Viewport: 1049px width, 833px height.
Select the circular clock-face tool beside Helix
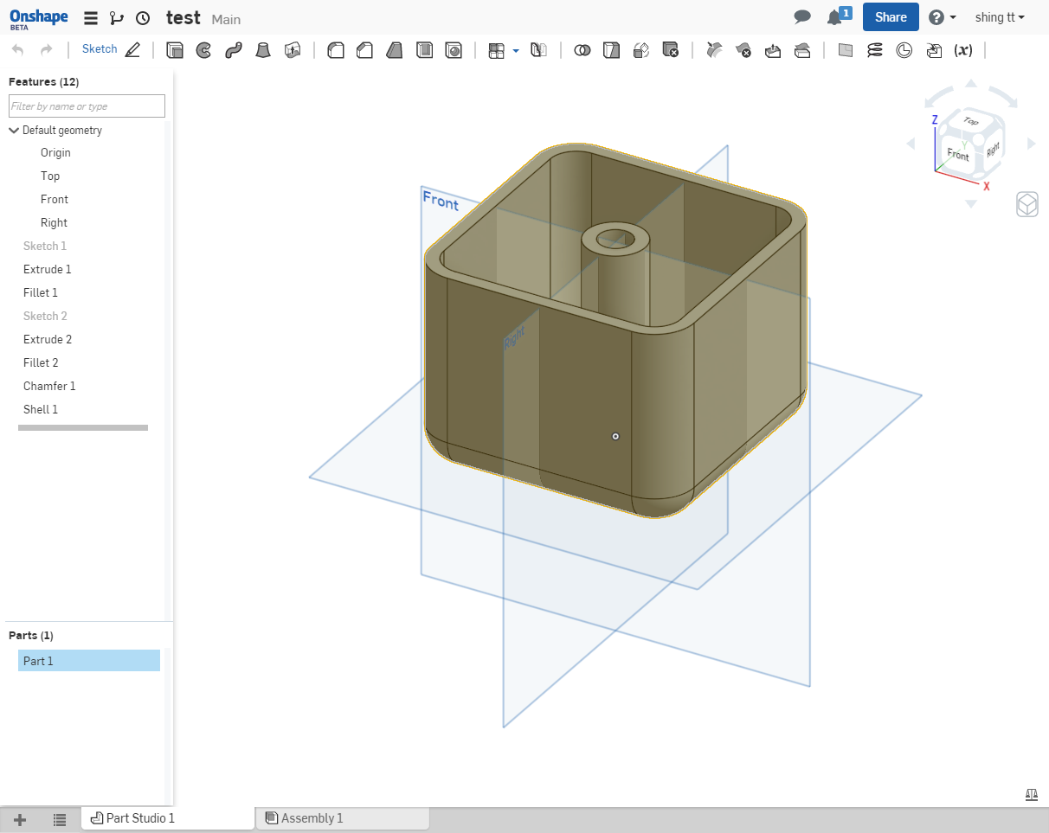[x=904, y=50]
